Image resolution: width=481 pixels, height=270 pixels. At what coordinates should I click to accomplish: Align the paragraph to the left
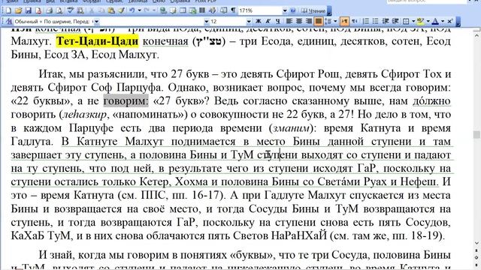point(289,21)
